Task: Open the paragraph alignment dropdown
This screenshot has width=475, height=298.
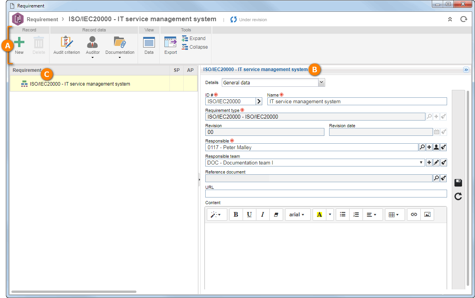Action: pos(372,215)
